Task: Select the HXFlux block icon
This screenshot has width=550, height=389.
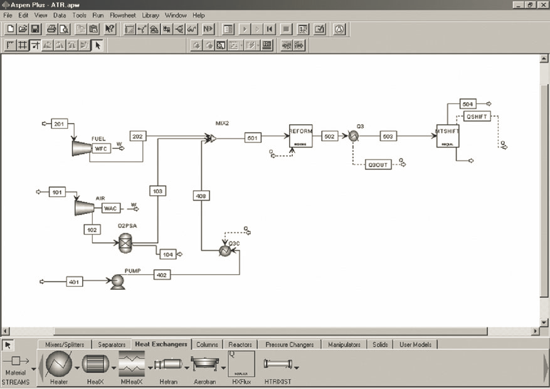Action: [x=241, y=364]
